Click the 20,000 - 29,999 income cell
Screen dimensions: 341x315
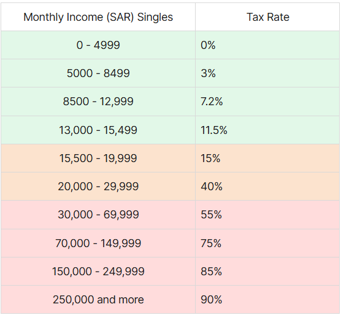[x=98, y=187]
